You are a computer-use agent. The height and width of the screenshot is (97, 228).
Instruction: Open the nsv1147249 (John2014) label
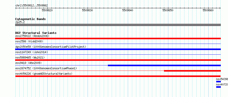(x=32, y=52)
